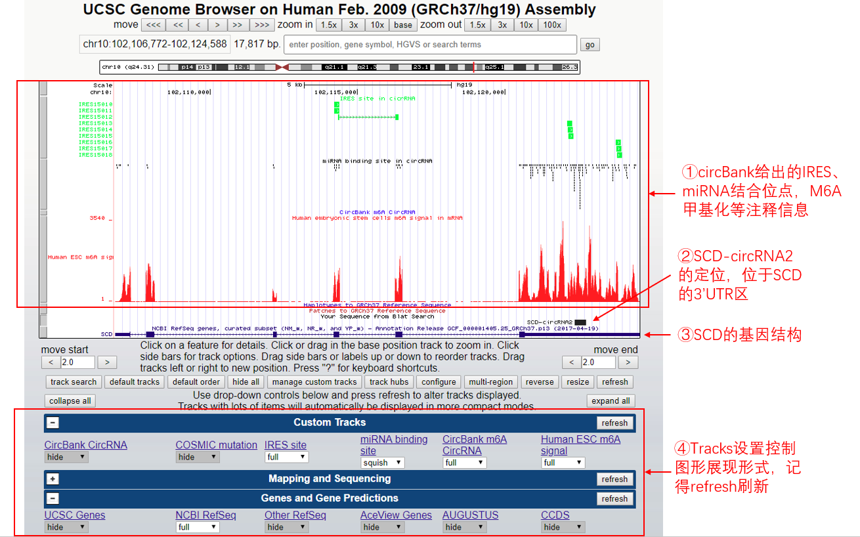Zoom out 100x

(x=551, y=25)
